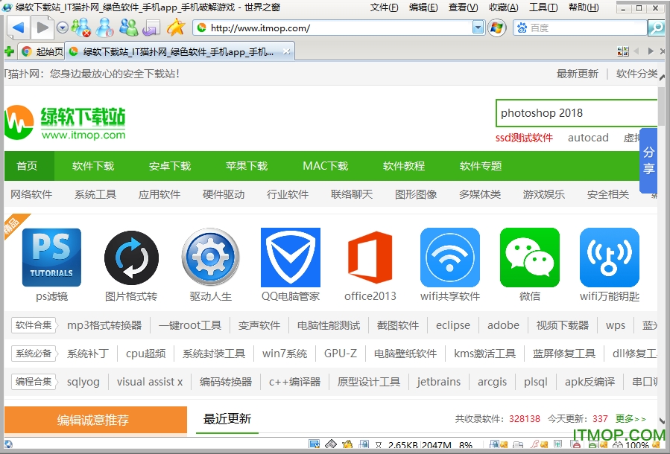Click the eclipse link
670x454 pixels.
tap(453, 325)
